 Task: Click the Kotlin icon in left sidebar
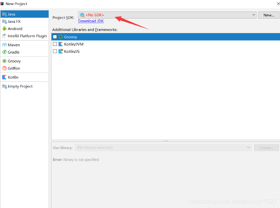pyautogui.click(x=4, y=77)
